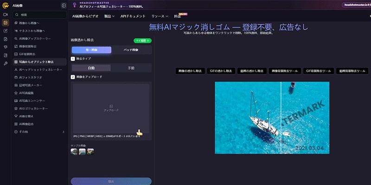Click AI画像からビデオ in top navigation
Viewport: 371px width, 185px height.
[x=85, y=16]
